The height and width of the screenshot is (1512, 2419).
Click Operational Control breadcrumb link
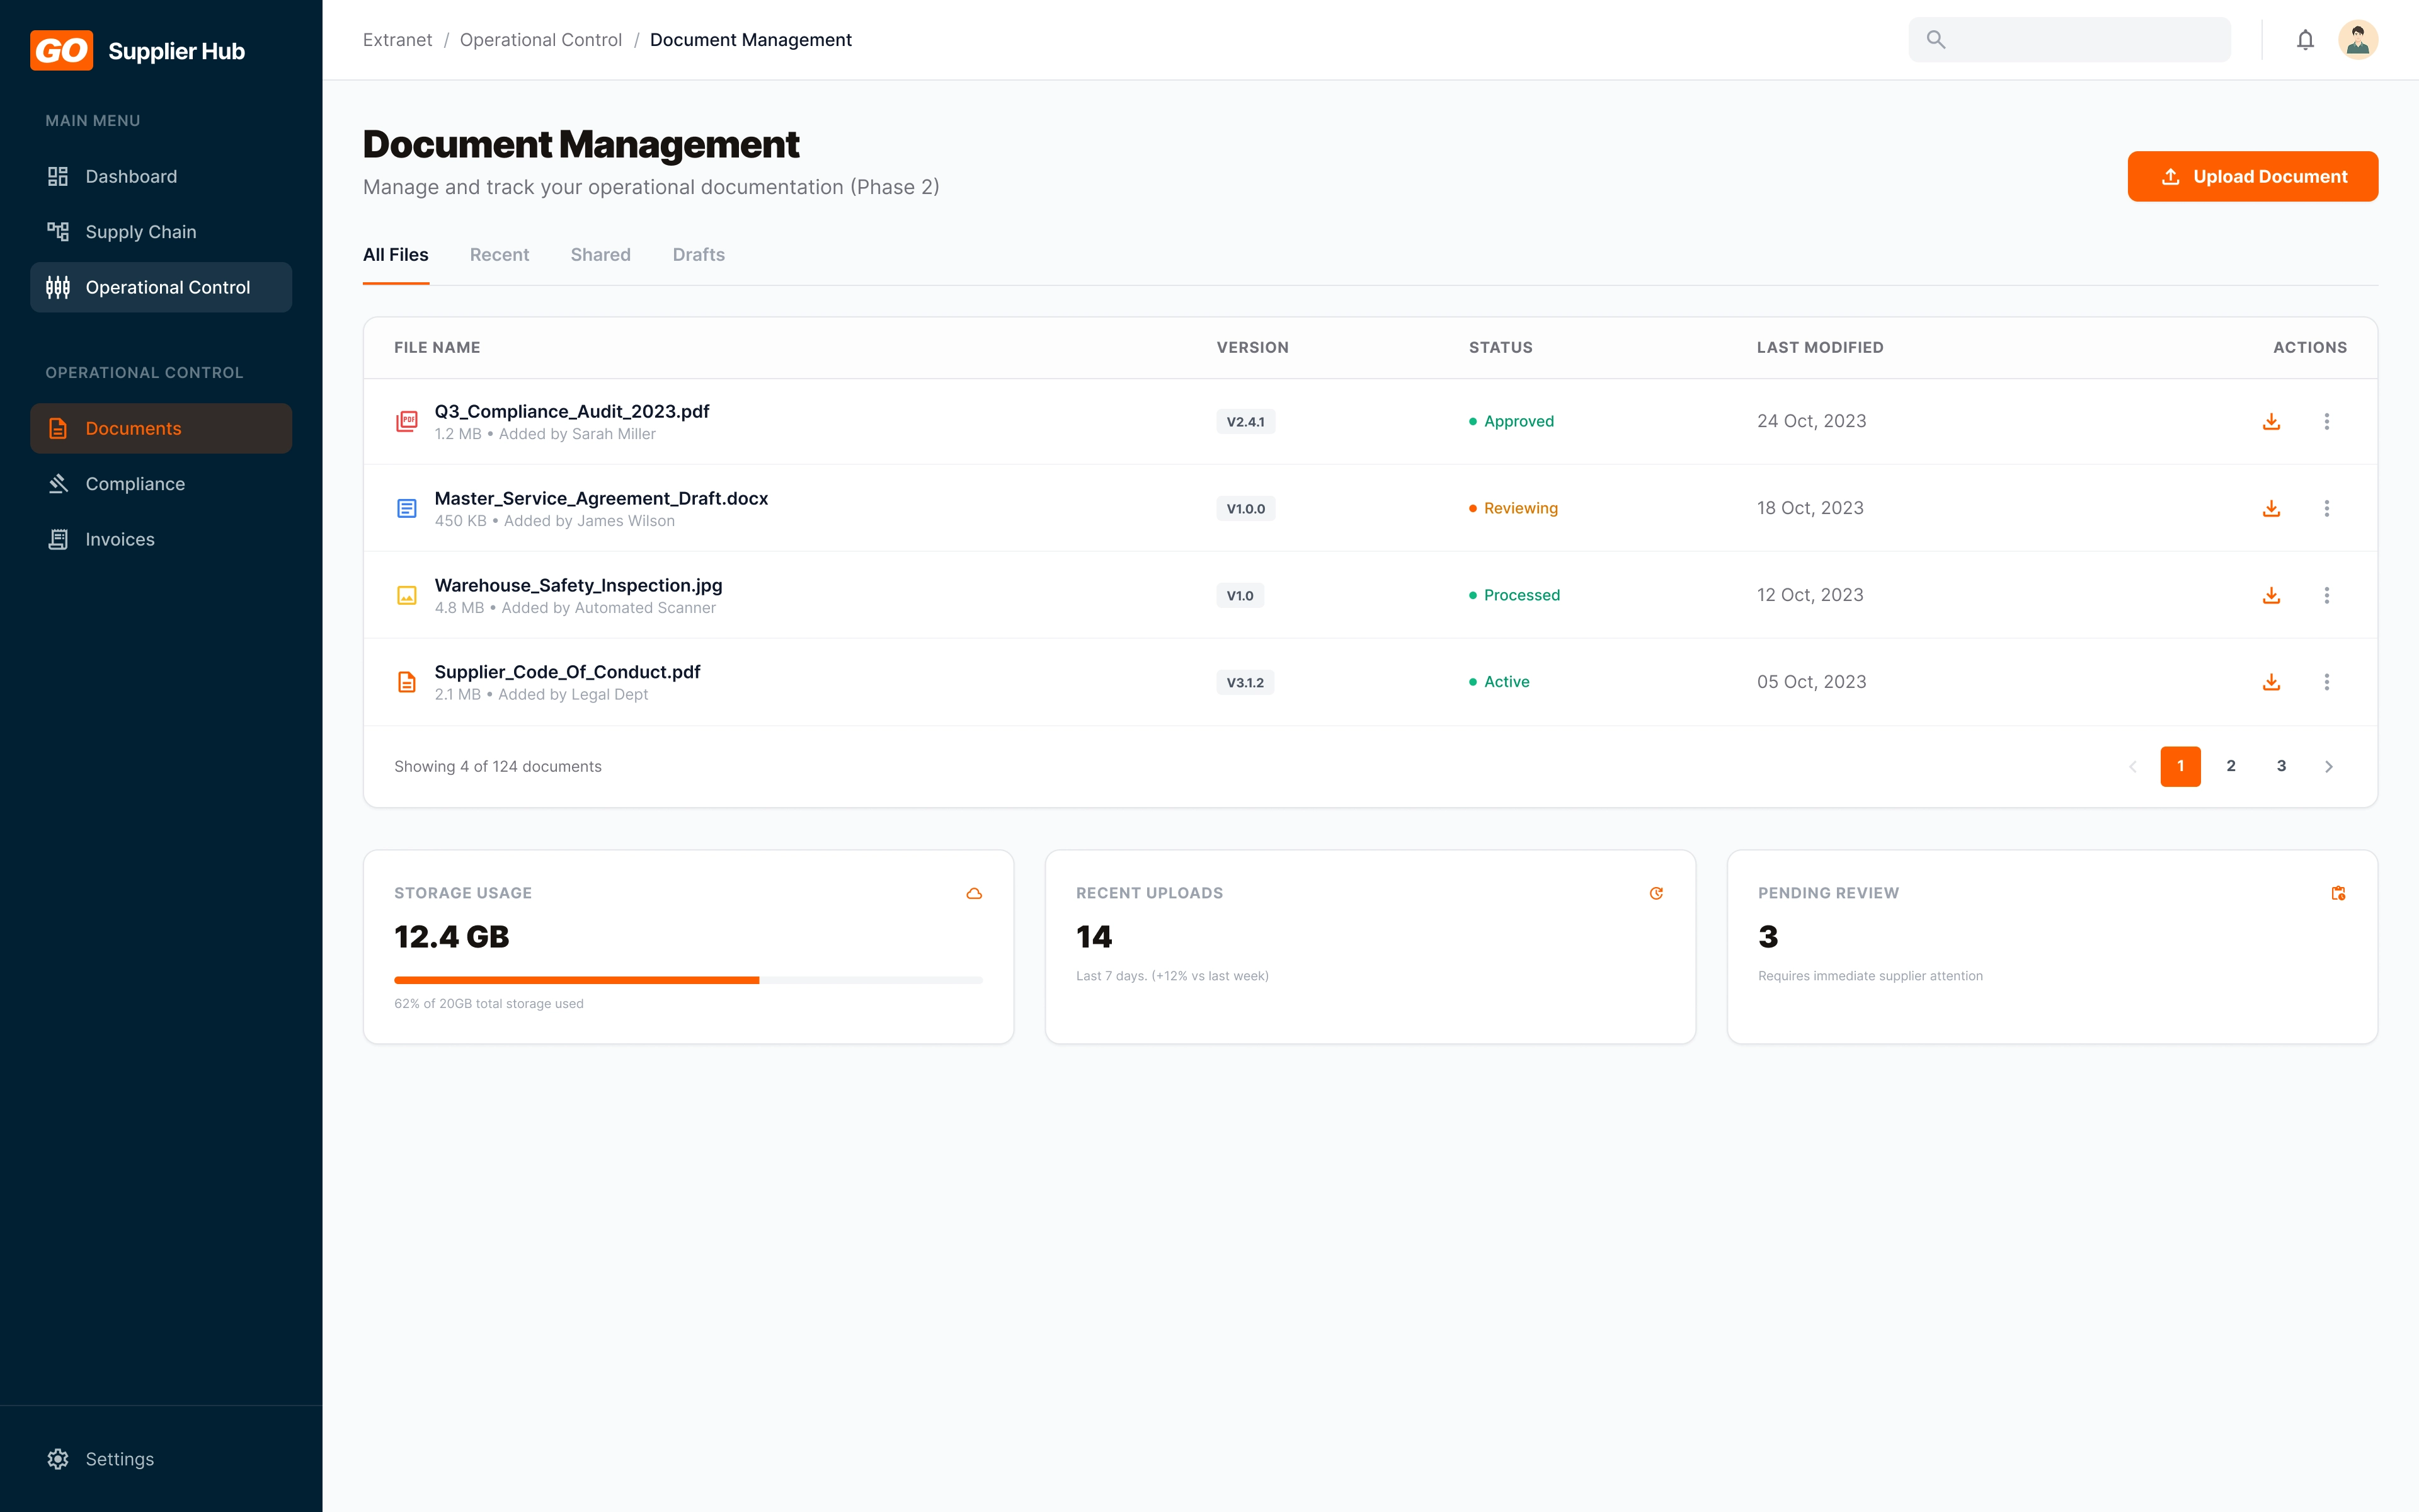540,40
